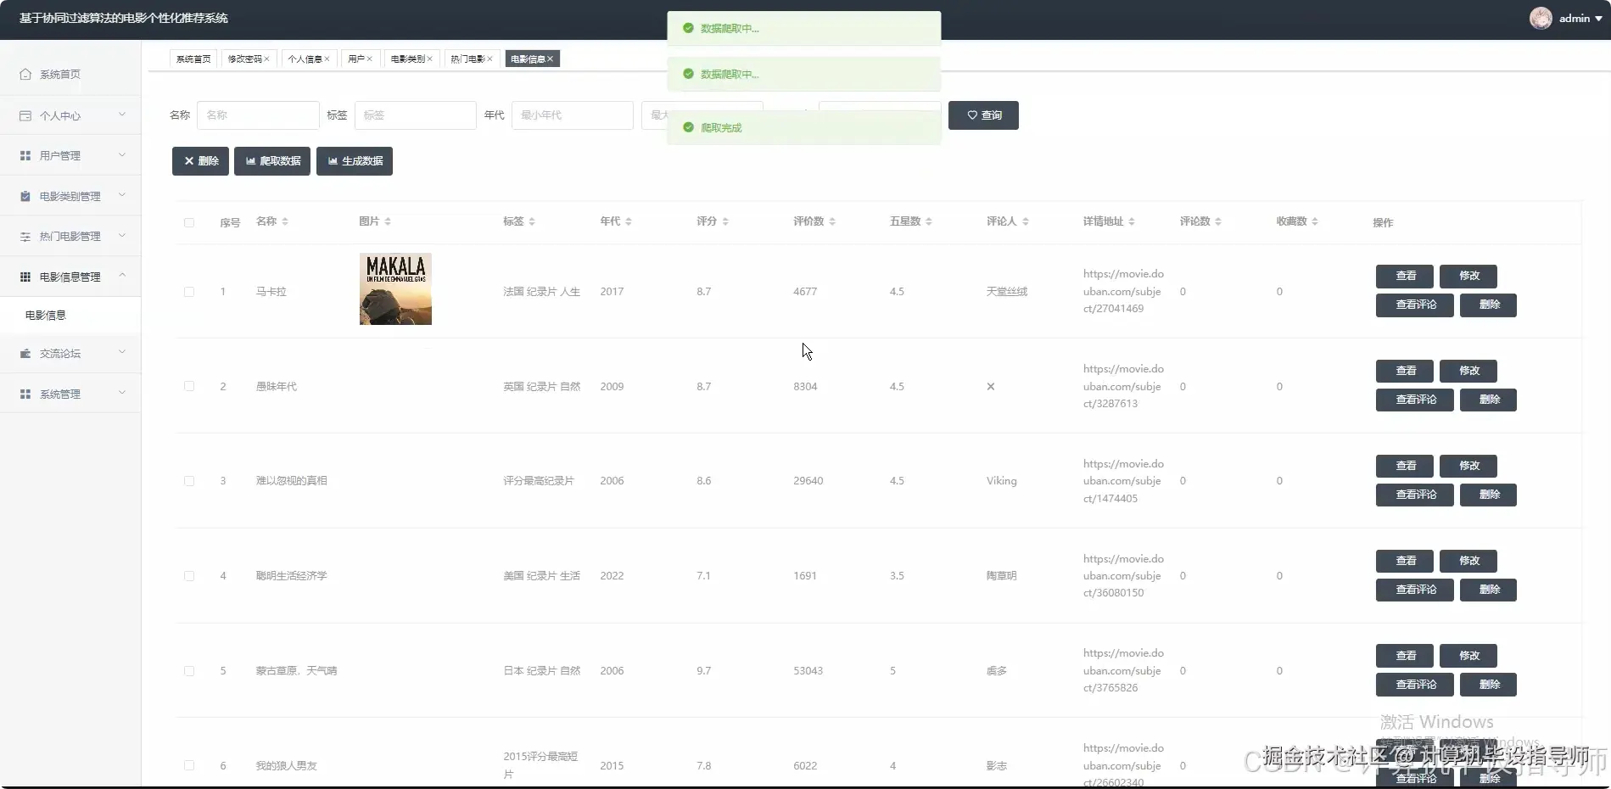Sort the table by 评分 column arrows
This screenshot has width=1611, height=789.
coord(725,221)
